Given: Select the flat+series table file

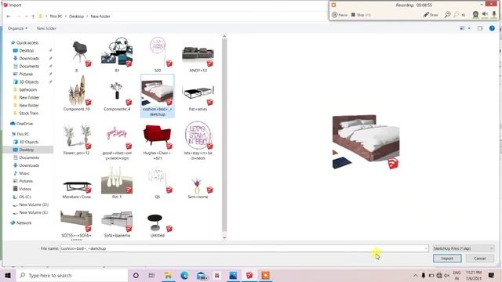Looking at the screenshot, I should 198,93.
